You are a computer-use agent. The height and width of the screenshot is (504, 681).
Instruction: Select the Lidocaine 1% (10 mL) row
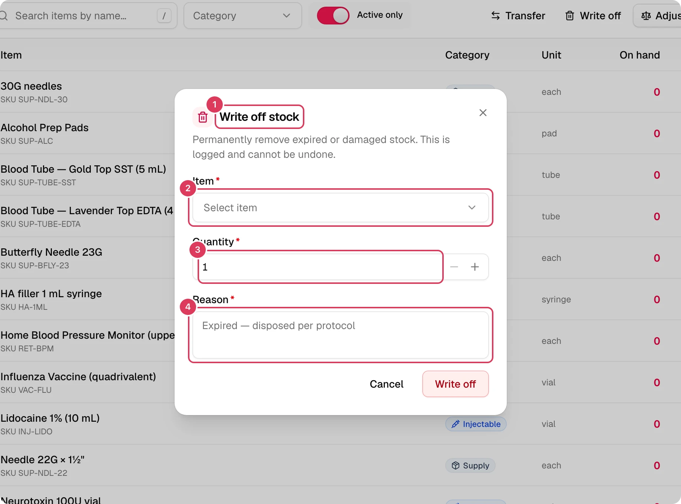point(340,424)
